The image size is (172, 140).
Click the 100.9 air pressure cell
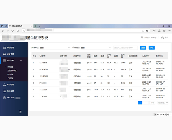click(110, 69)
